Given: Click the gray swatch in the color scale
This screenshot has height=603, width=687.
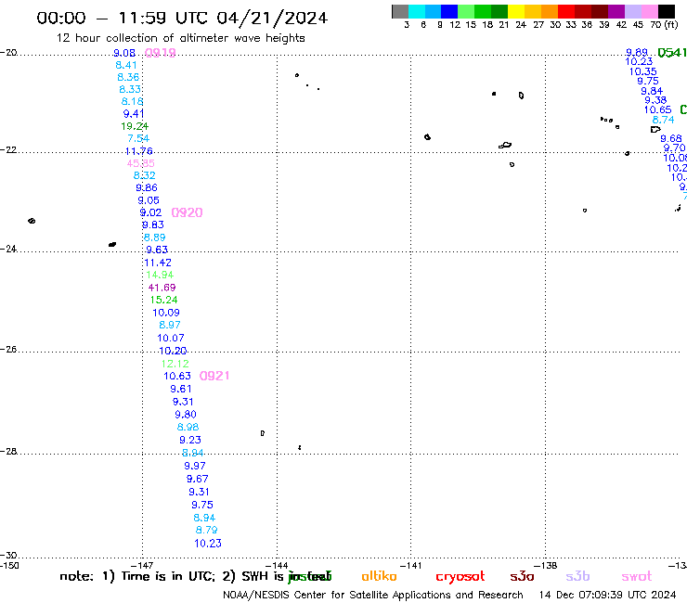Looking at the screenshot, I should [x=400, y=11].
